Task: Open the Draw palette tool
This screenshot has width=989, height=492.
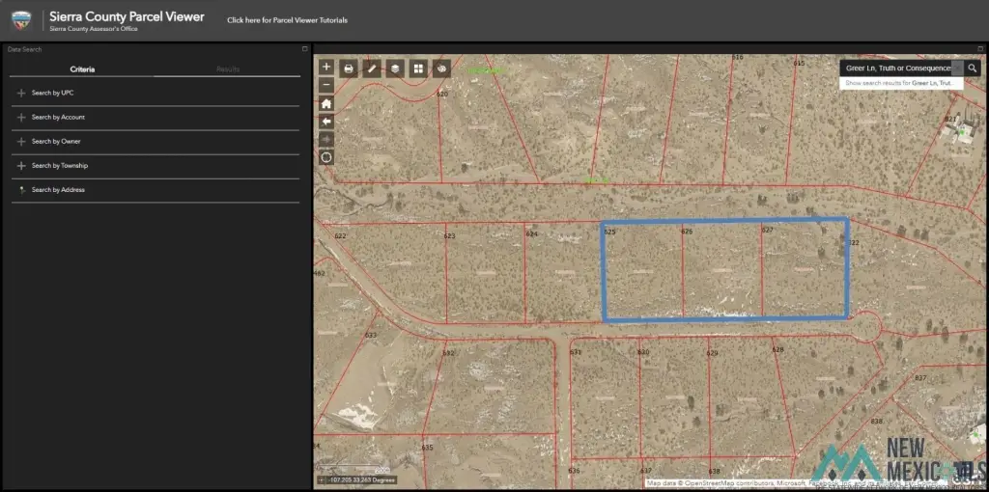Action: coord(441,68)
